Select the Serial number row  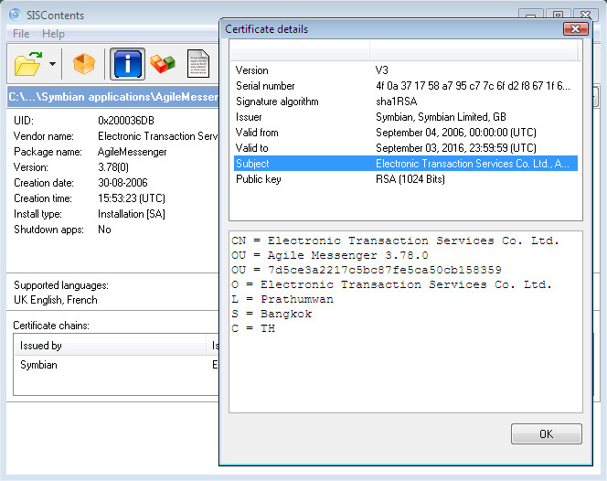point(406,86)
